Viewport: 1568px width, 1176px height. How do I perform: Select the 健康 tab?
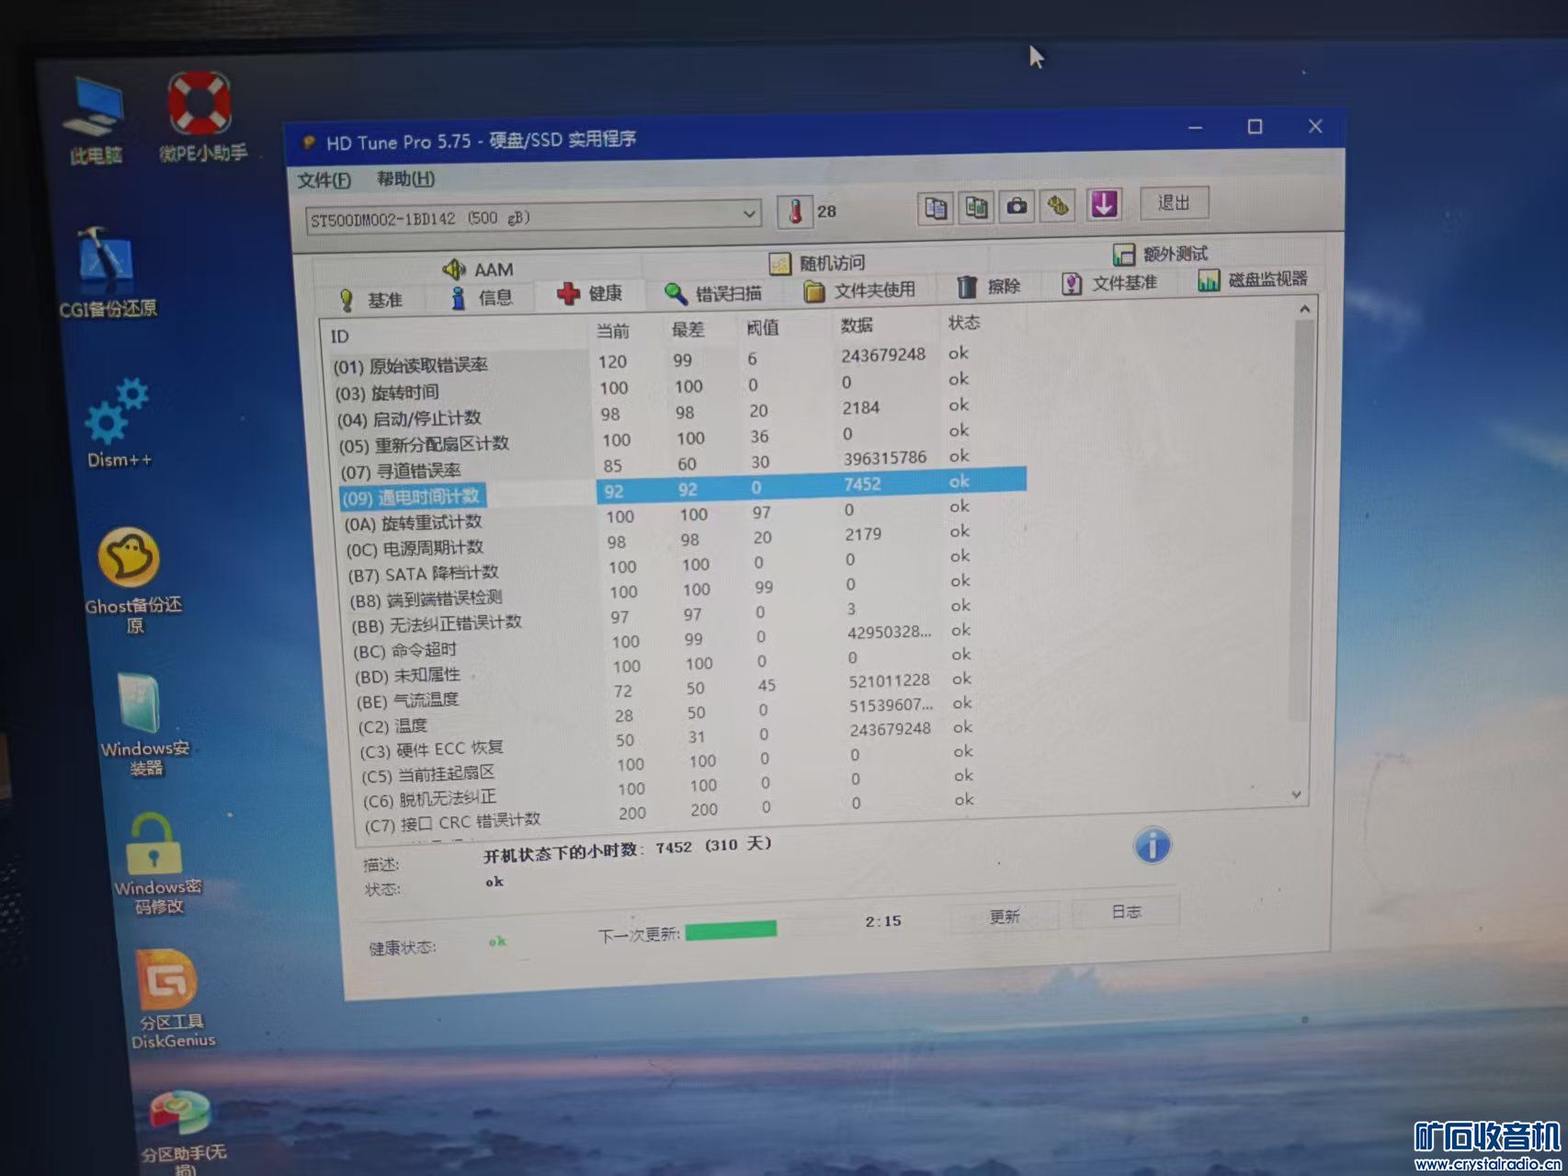589,294
